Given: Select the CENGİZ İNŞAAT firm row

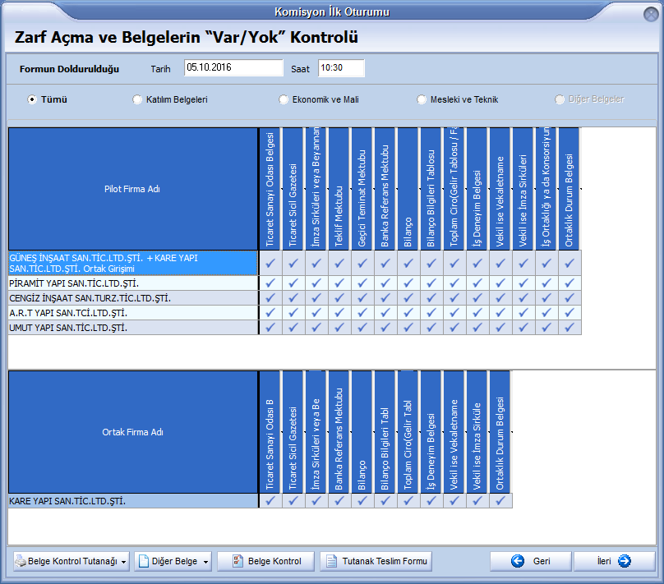Looking at the screenshot, I should pos(132,297).
